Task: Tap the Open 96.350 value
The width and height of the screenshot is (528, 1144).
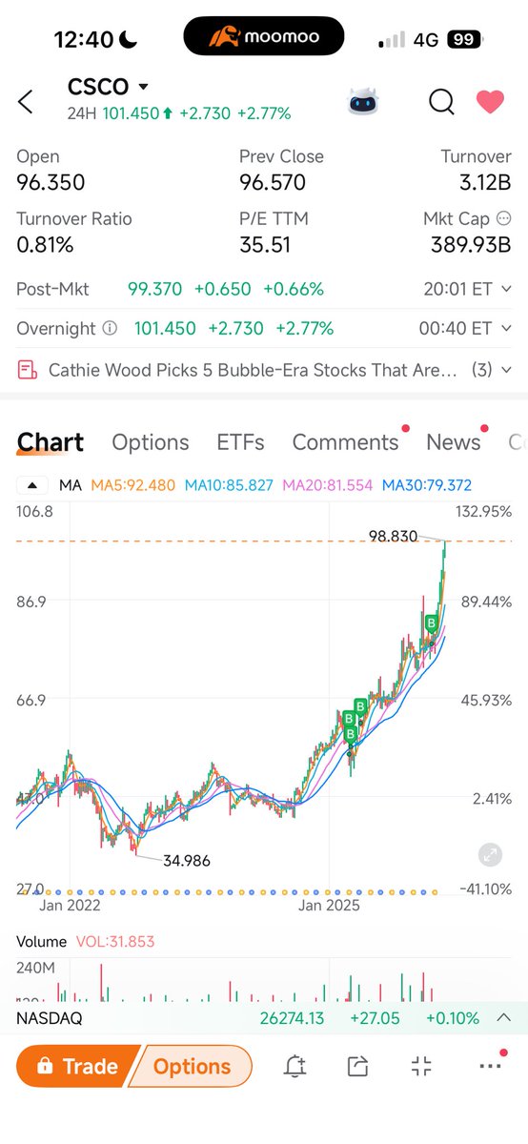Action: coord(51,183)
